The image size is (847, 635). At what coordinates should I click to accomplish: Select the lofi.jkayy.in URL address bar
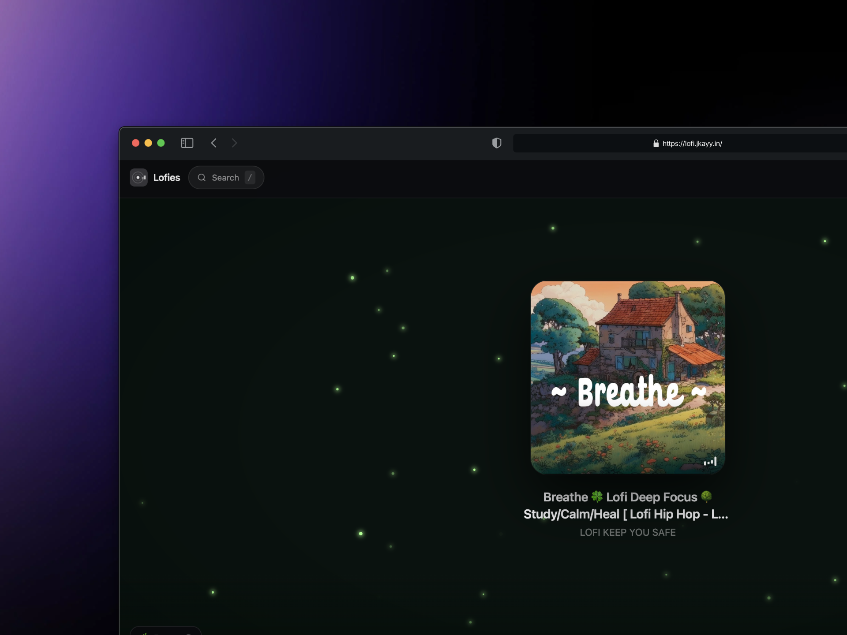692,143
